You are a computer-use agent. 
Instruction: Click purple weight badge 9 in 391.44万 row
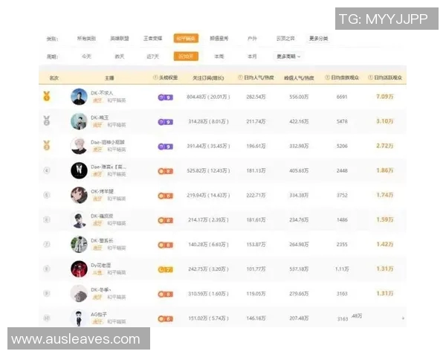point(165,147)
